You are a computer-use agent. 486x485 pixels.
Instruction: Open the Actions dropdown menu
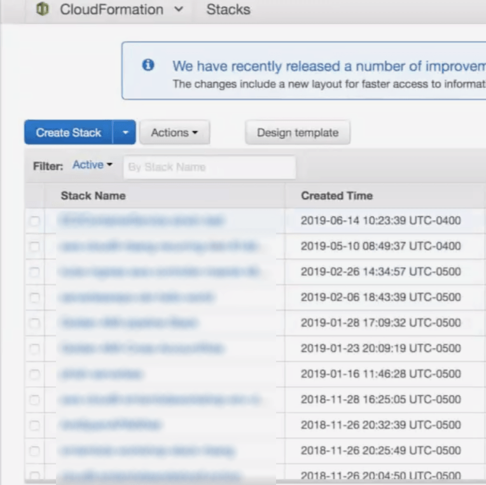[174, 132]
